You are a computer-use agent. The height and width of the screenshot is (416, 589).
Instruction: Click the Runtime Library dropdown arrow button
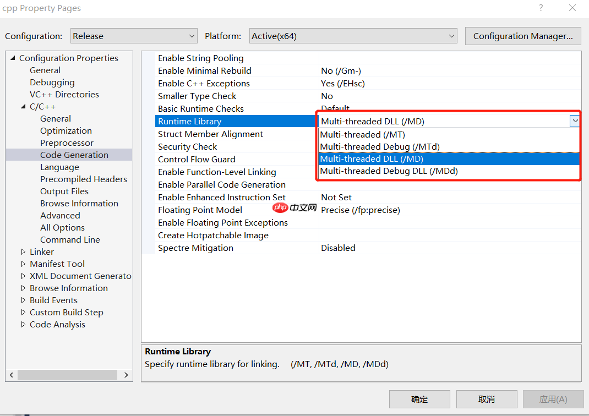tap(575, 121)
